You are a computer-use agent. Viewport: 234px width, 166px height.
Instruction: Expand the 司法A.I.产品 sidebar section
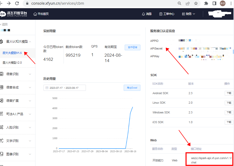(30, 114)
